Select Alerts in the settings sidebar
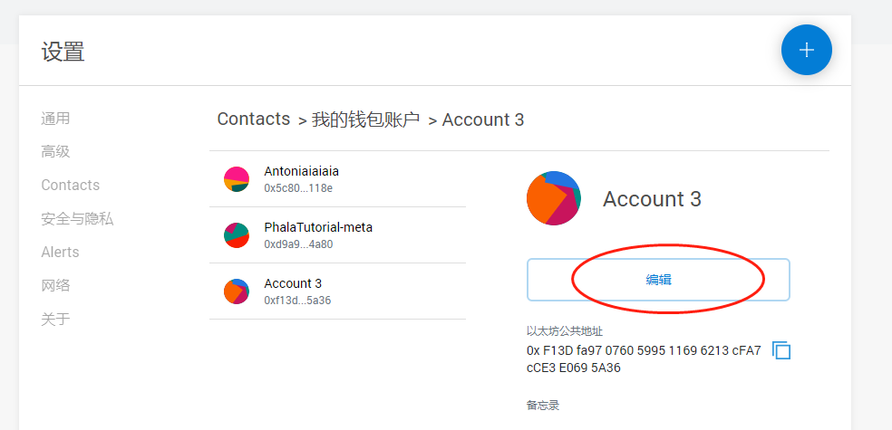This screenshot has height=430, width=892. coord(60,253)
